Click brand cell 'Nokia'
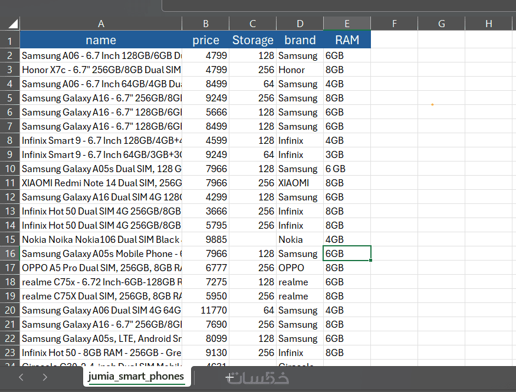This screenshot has width=516, height=392. [x=300, y=239]
